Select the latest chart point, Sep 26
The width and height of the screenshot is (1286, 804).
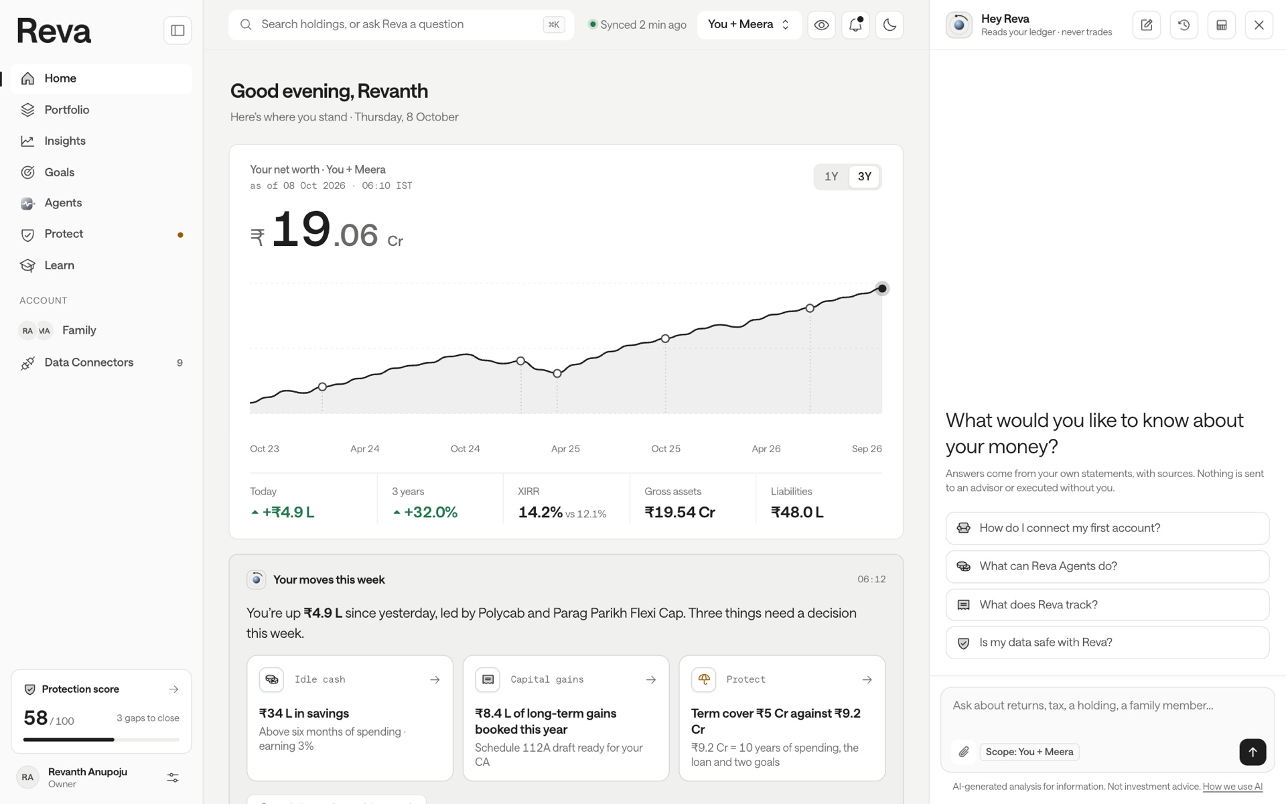coord(882,289)
